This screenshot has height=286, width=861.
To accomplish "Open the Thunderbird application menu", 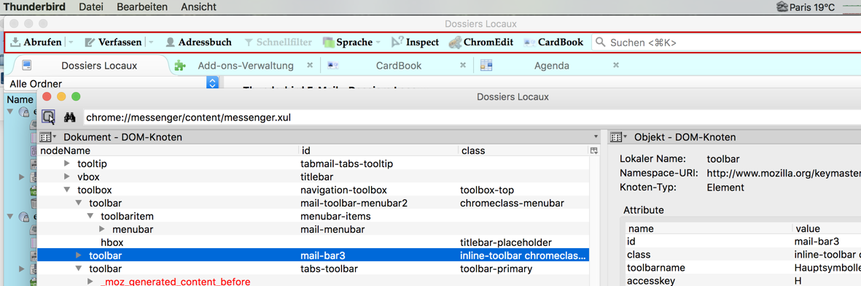I will coord(34,7).
